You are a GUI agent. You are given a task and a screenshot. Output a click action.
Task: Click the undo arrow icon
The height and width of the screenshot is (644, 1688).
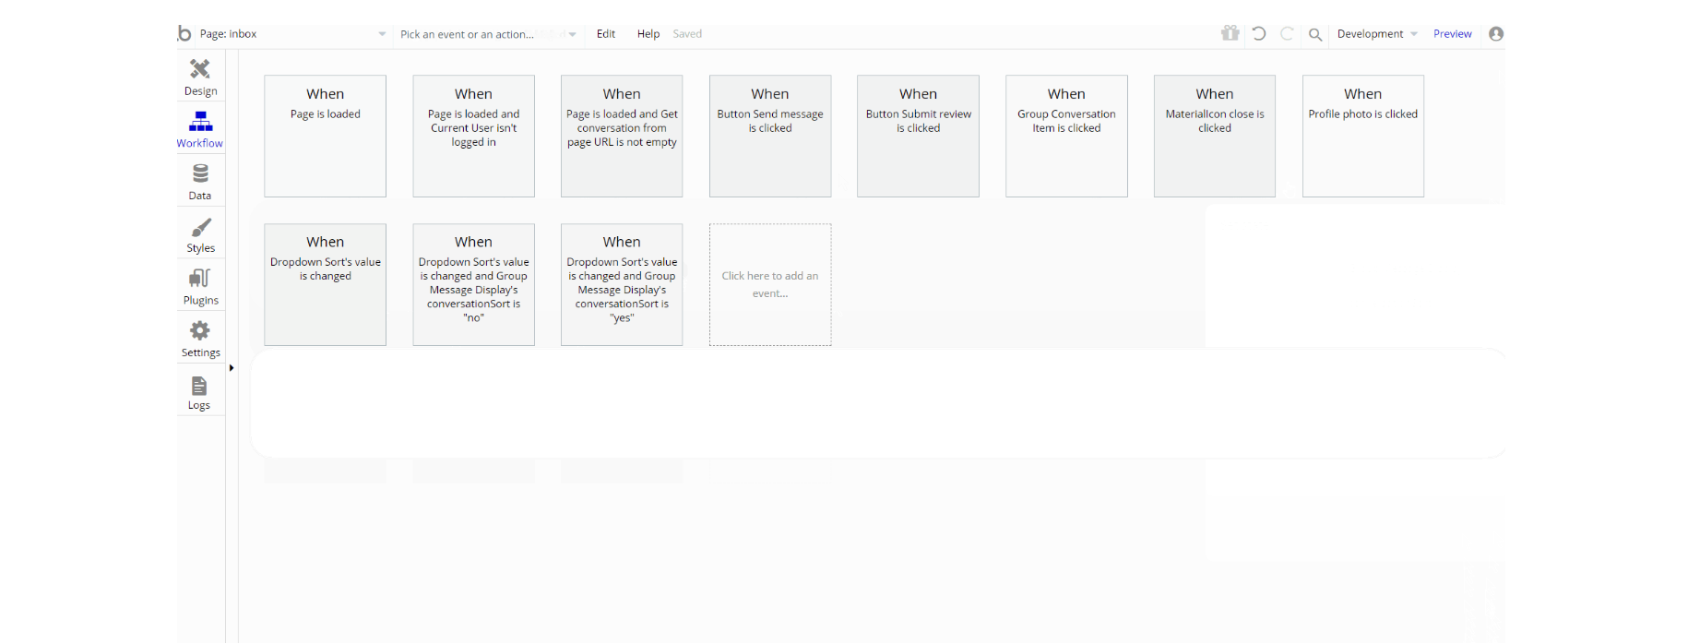(1259, 33)
